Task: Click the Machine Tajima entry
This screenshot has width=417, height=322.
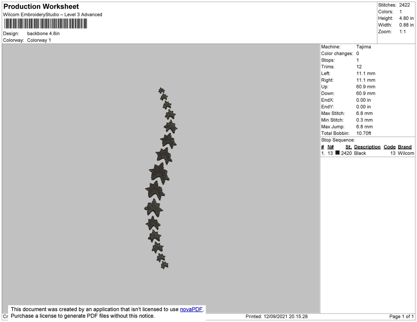Action: [x=364, y=47]
